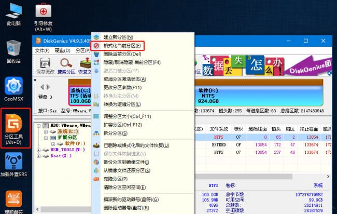Click the 终止柱面 column header
The image size is (337, 214).
tap(309, 129)
